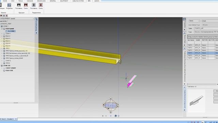Screen dimensions: 218x123
Task: Open the Name dropdown in the component panel
Action: coord(194,21)
